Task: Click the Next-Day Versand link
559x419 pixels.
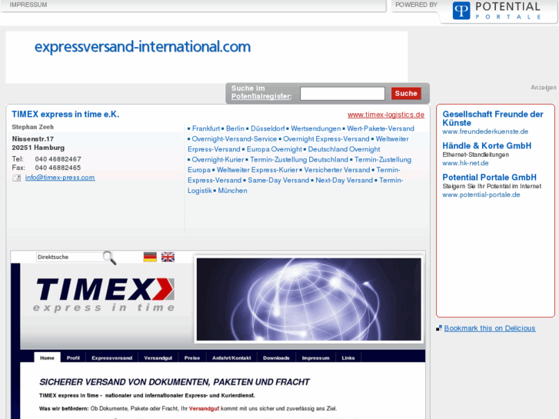Action: pyautogui.click(x=344, y=181)
